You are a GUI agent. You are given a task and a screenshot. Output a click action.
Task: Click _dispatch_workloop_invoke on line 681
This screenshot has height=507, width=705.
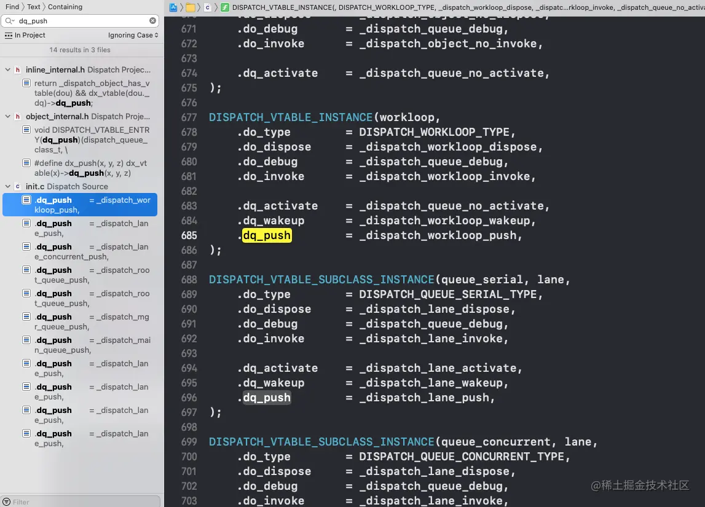[x=444, y=176]
